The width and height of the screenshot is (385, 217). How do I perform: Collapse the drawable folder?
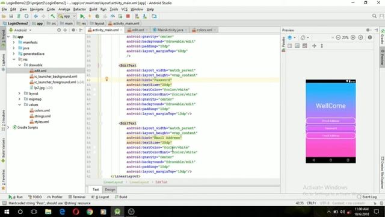(19, 65)
